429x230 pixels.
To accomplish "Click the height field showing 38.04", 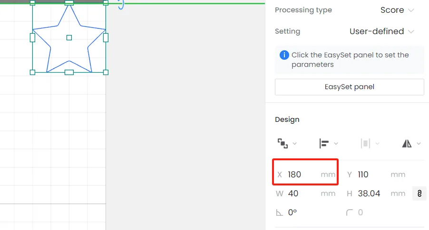I will [376, 193].
